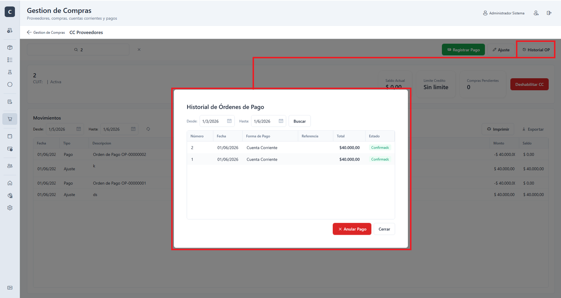Open calendar picker for modal Desde date

point(229,121)
